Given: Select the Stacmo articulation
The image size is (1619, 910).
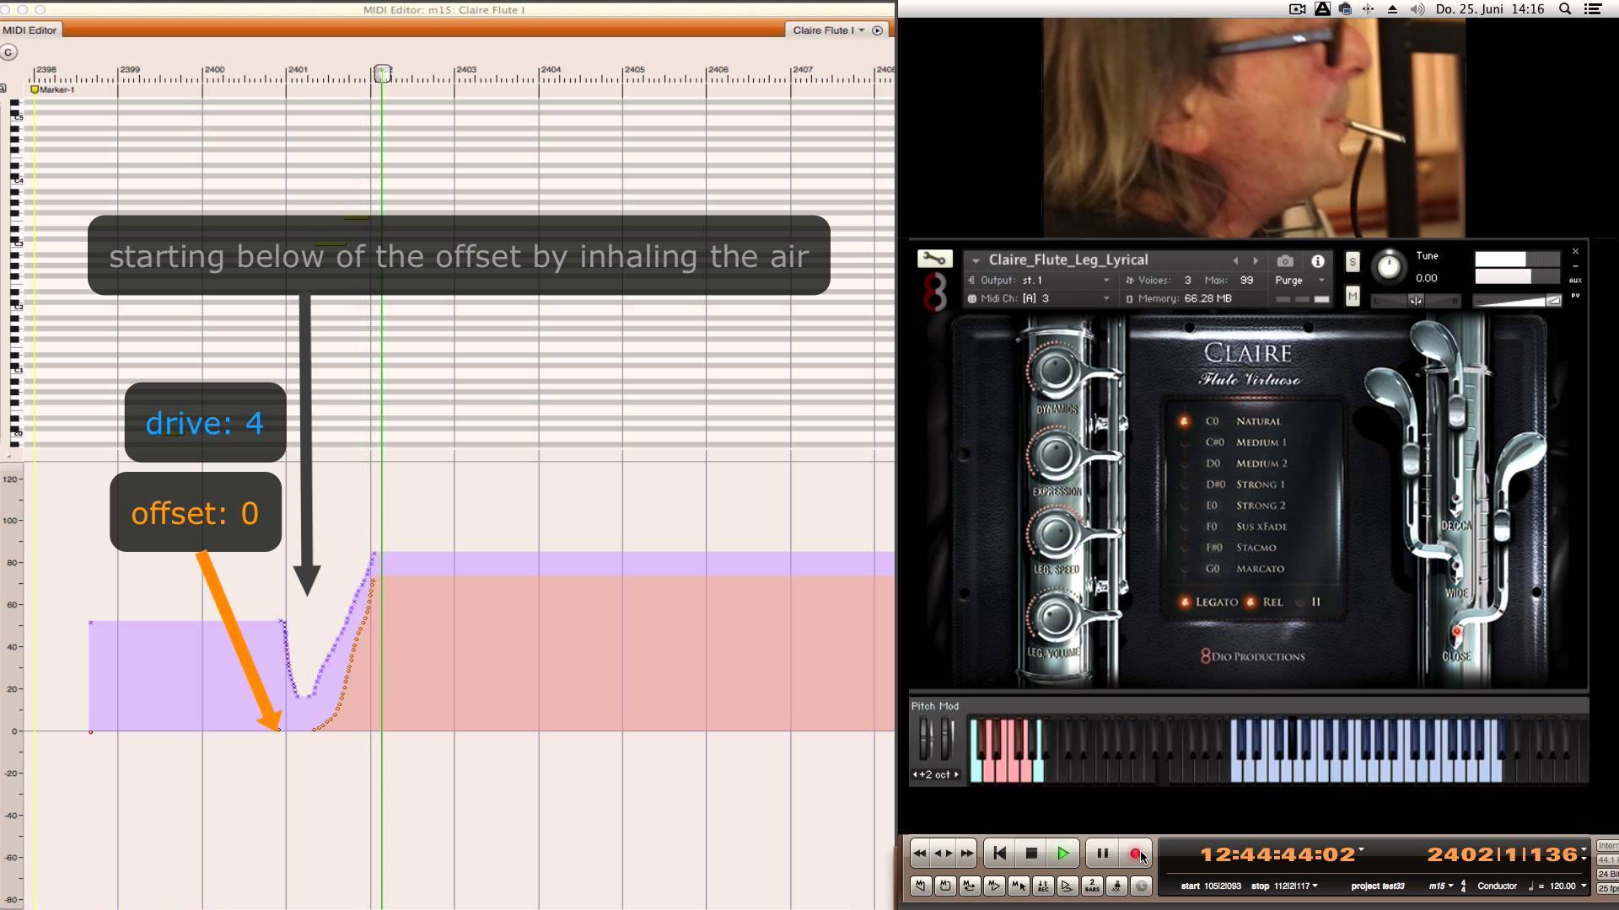Looking at the screenshot, I should [x=1256, y=548].
